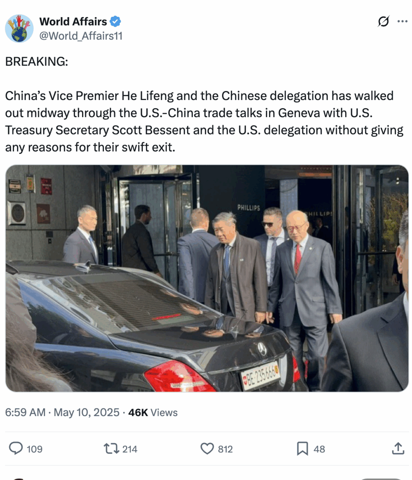Open the World Affairs display name
This screenshot has height=480, width=412.
point(73,21)
